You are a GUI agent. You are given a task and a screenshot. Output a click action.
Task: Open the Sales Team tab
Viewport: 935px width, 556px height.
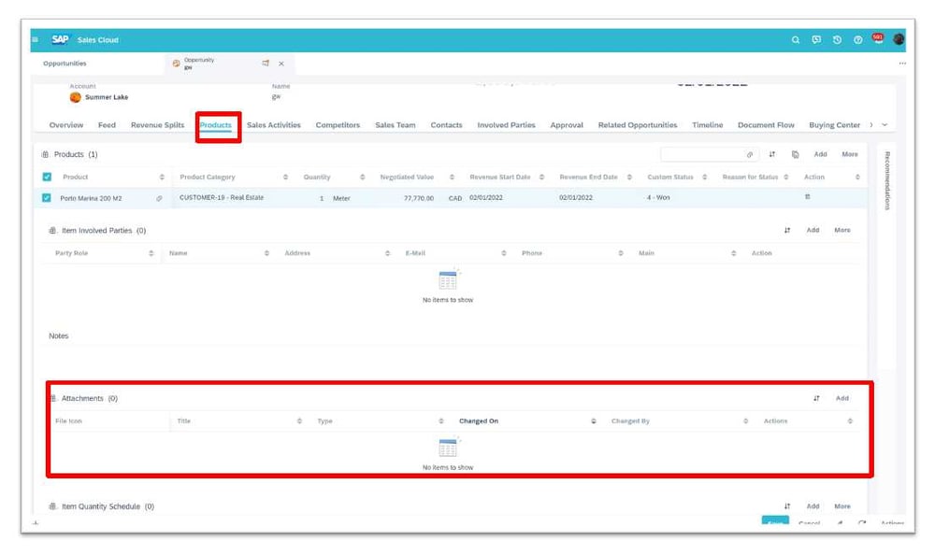pyautogui.click(x=395, y=125)
